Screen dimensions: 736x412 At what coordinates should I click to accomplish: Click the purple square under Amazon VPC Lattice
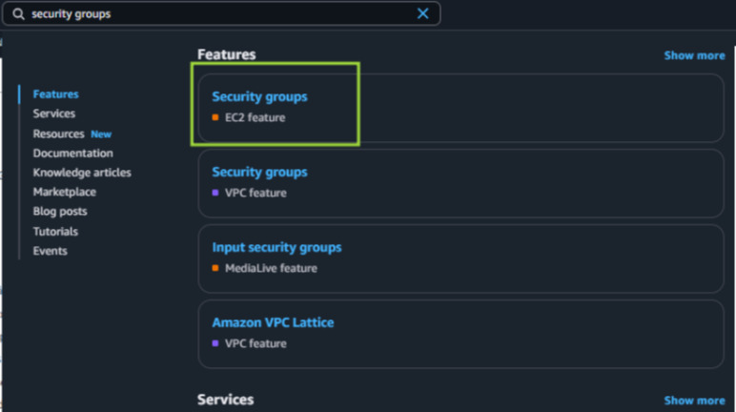click(x=215, y=343)
